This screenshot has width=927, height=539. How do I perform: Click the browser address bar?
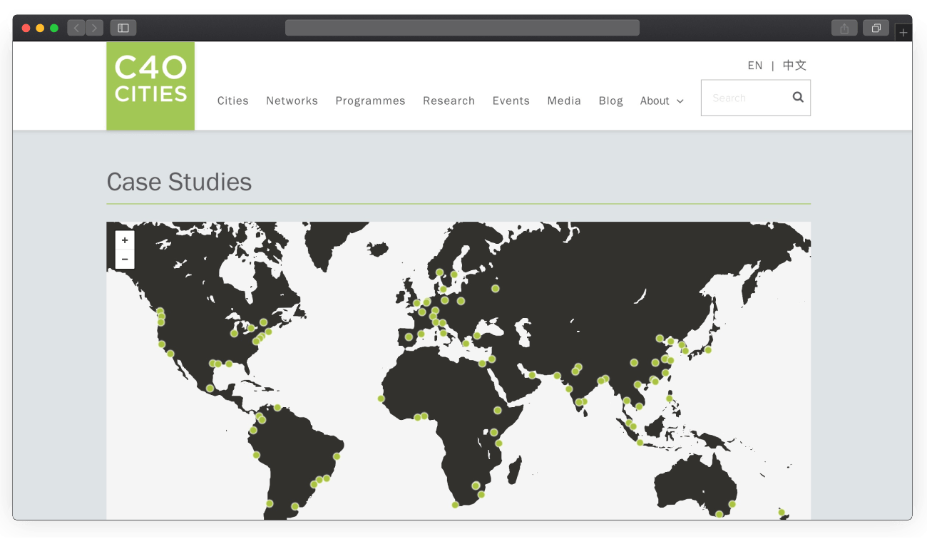[x=462, y=28]
